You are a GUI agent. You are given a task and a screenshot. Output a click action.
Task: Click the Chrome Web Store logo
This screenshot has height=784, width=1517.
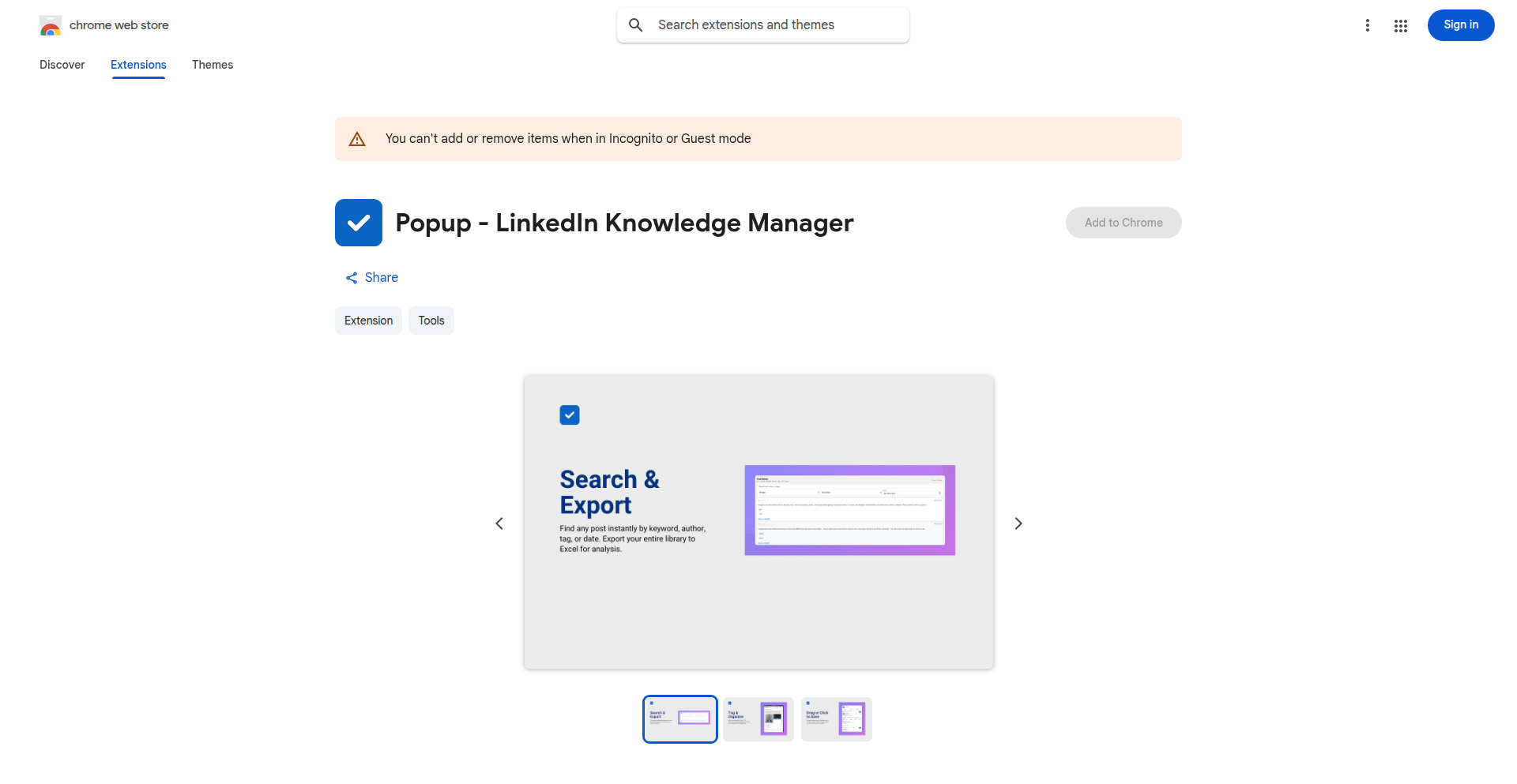[x=51, y=24]
